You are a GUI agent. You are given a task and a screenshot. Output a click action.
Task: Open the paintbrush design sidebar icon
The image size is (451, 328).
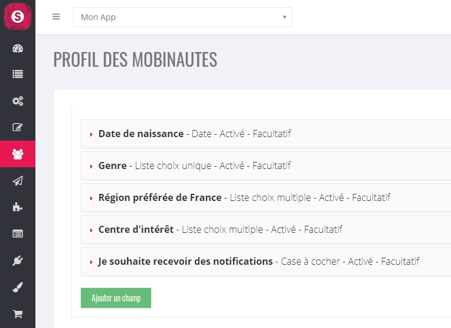tap(18, 287)
